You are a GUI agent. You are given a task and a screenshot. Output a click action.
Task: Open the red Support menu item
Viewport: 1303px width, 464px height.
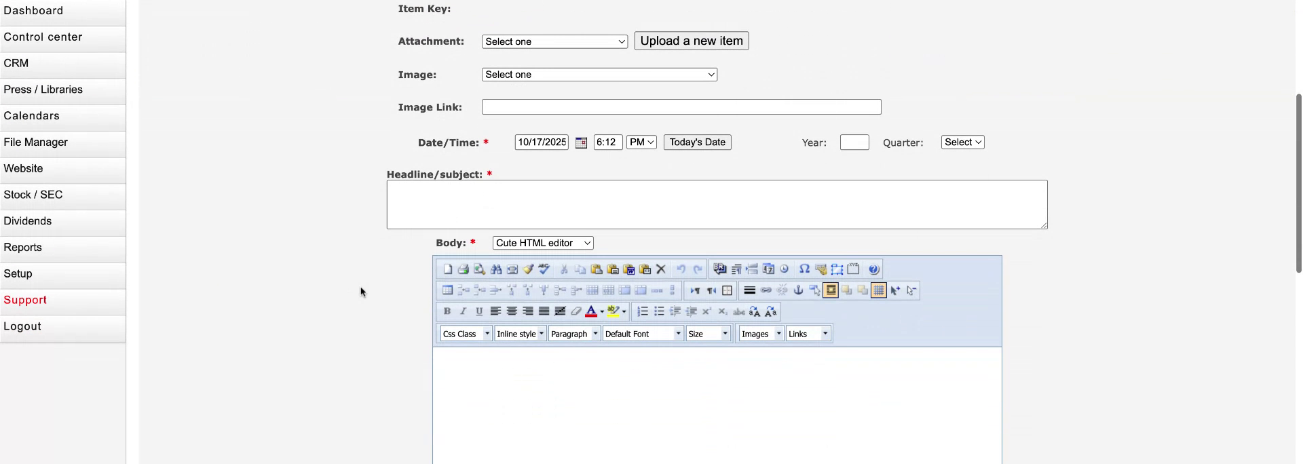click(62, 300)
